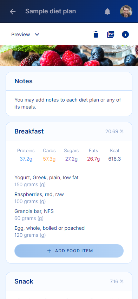Viewport: 138px width, 299px height.
Task: Open the user profile avatar
Action: coord(126,12)
